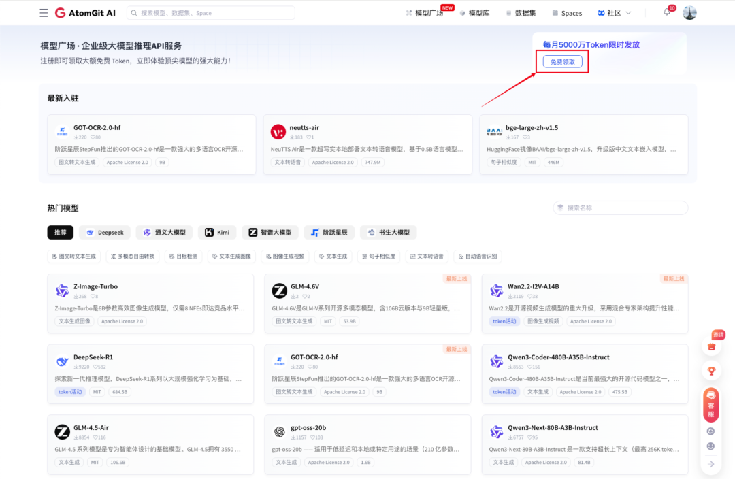Viewport: 735px width, 479px height.
Task: Open the Spaces nav item
Action: click(x=567, y=13)
